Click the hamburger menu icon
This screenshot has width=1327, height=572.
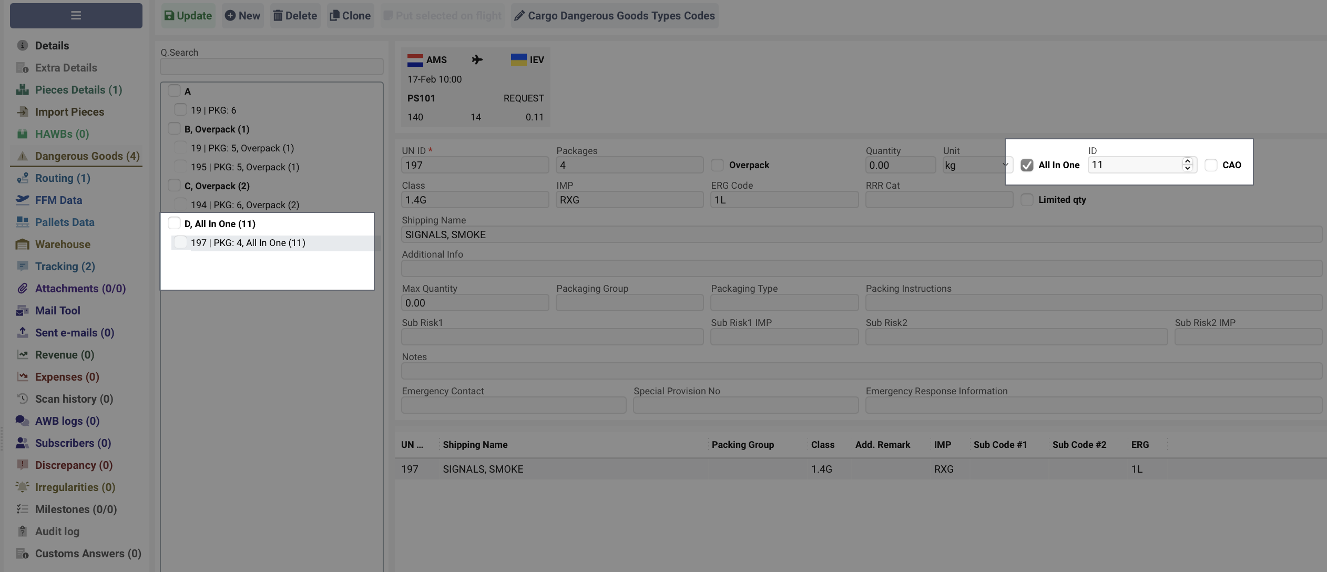click(76, 15)
